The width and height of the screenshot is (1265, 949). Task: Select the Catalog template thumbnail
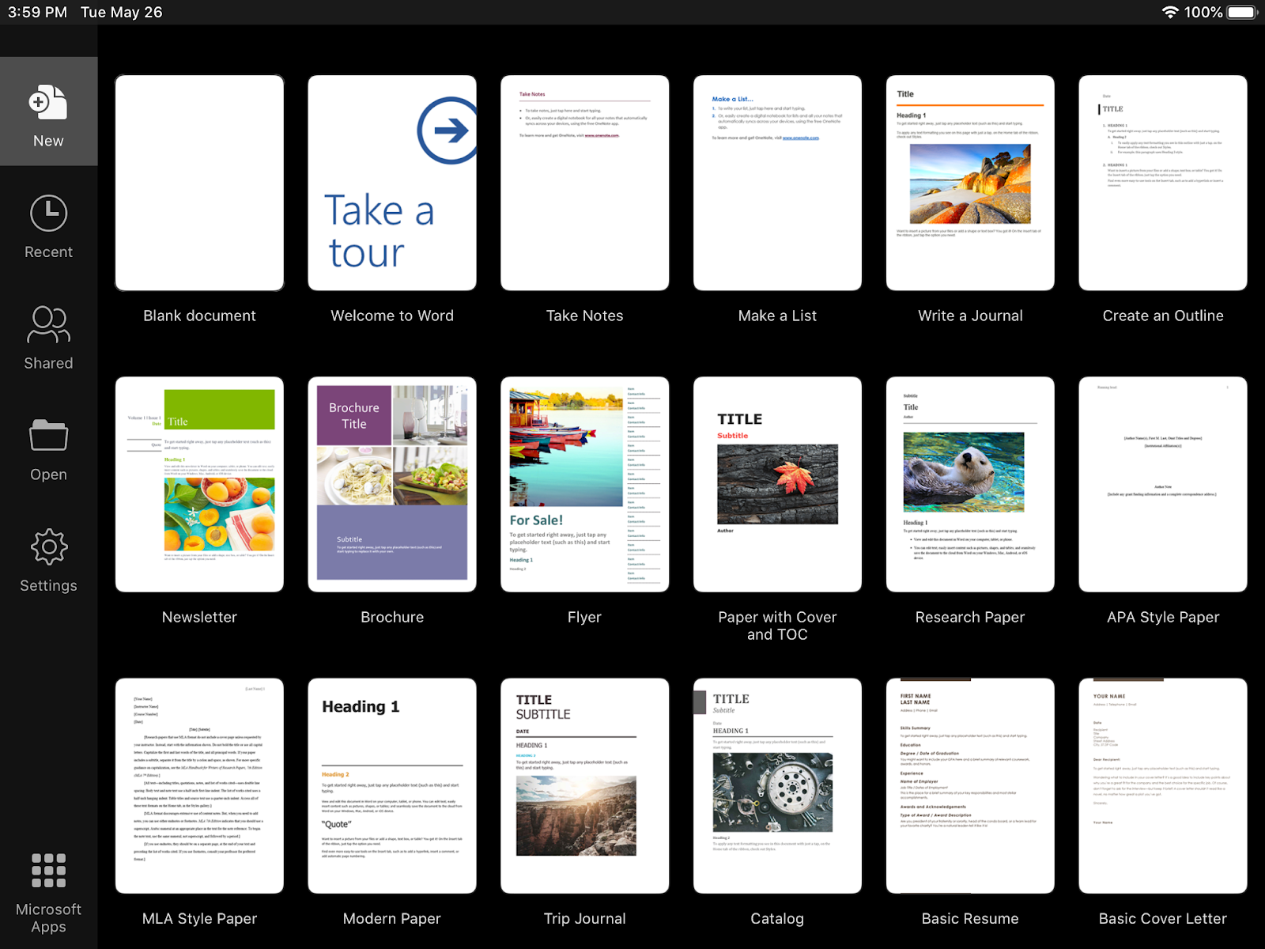(x=777, y=785)
